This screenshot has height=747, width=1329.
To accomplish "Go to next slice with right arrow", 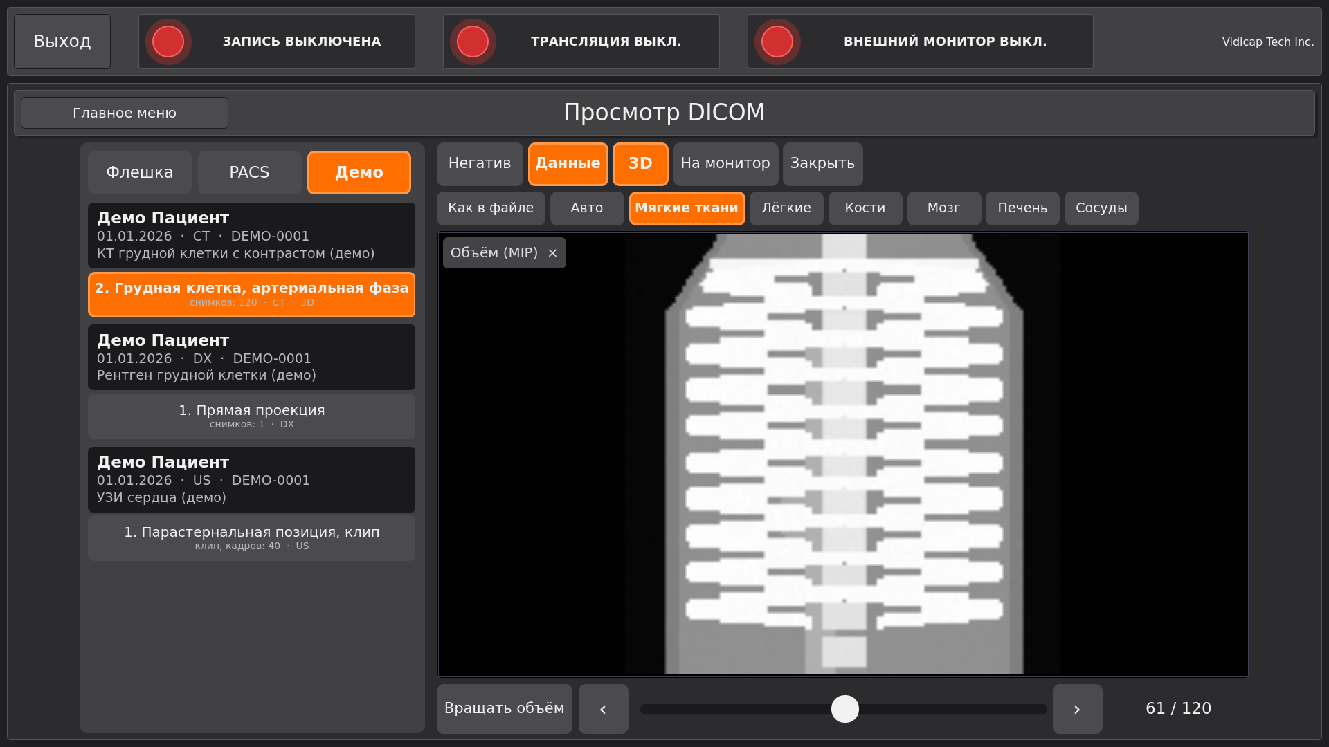I will point(1078,709).
